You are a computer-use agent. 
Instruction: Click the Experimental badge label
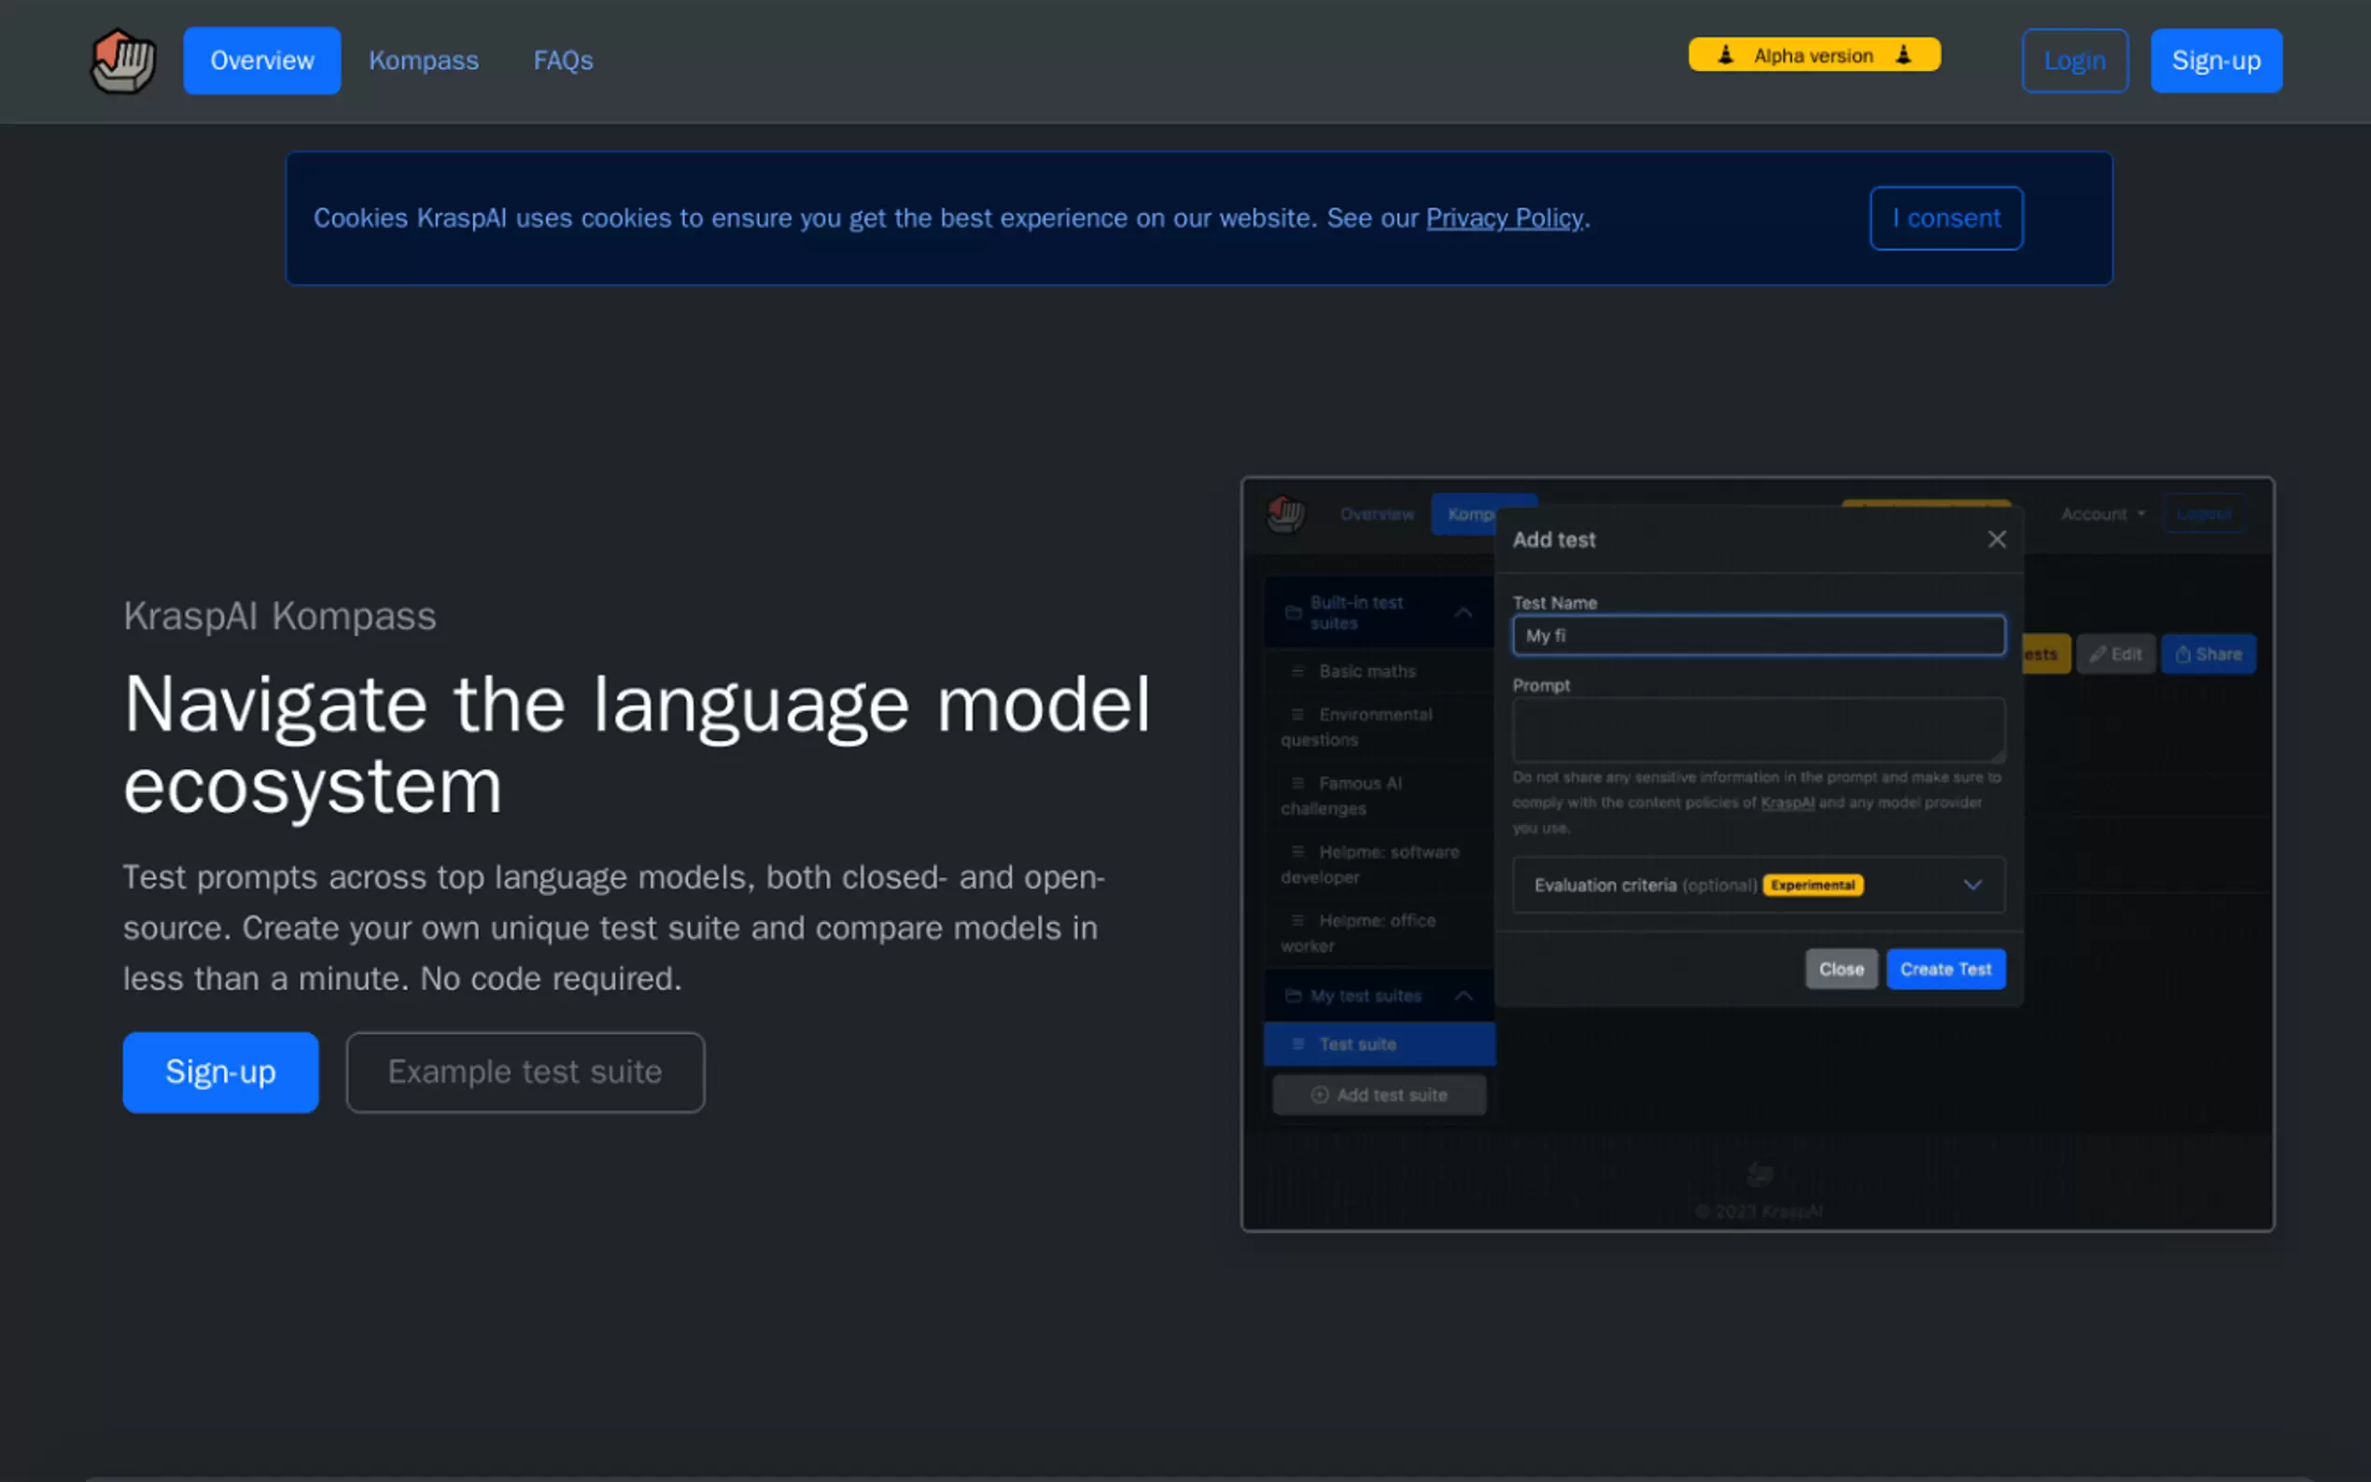coord(1812,885)
